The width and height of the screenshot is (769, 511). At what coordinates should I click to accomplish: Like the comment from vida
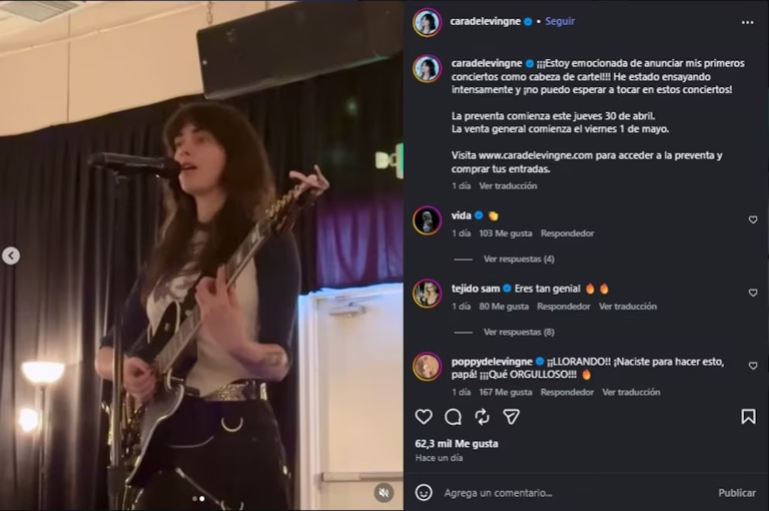click(x=753, y=219)
